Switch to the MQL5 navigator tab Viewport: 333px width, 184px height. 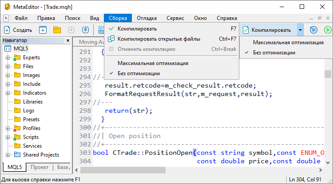click(x=15, y=167)
